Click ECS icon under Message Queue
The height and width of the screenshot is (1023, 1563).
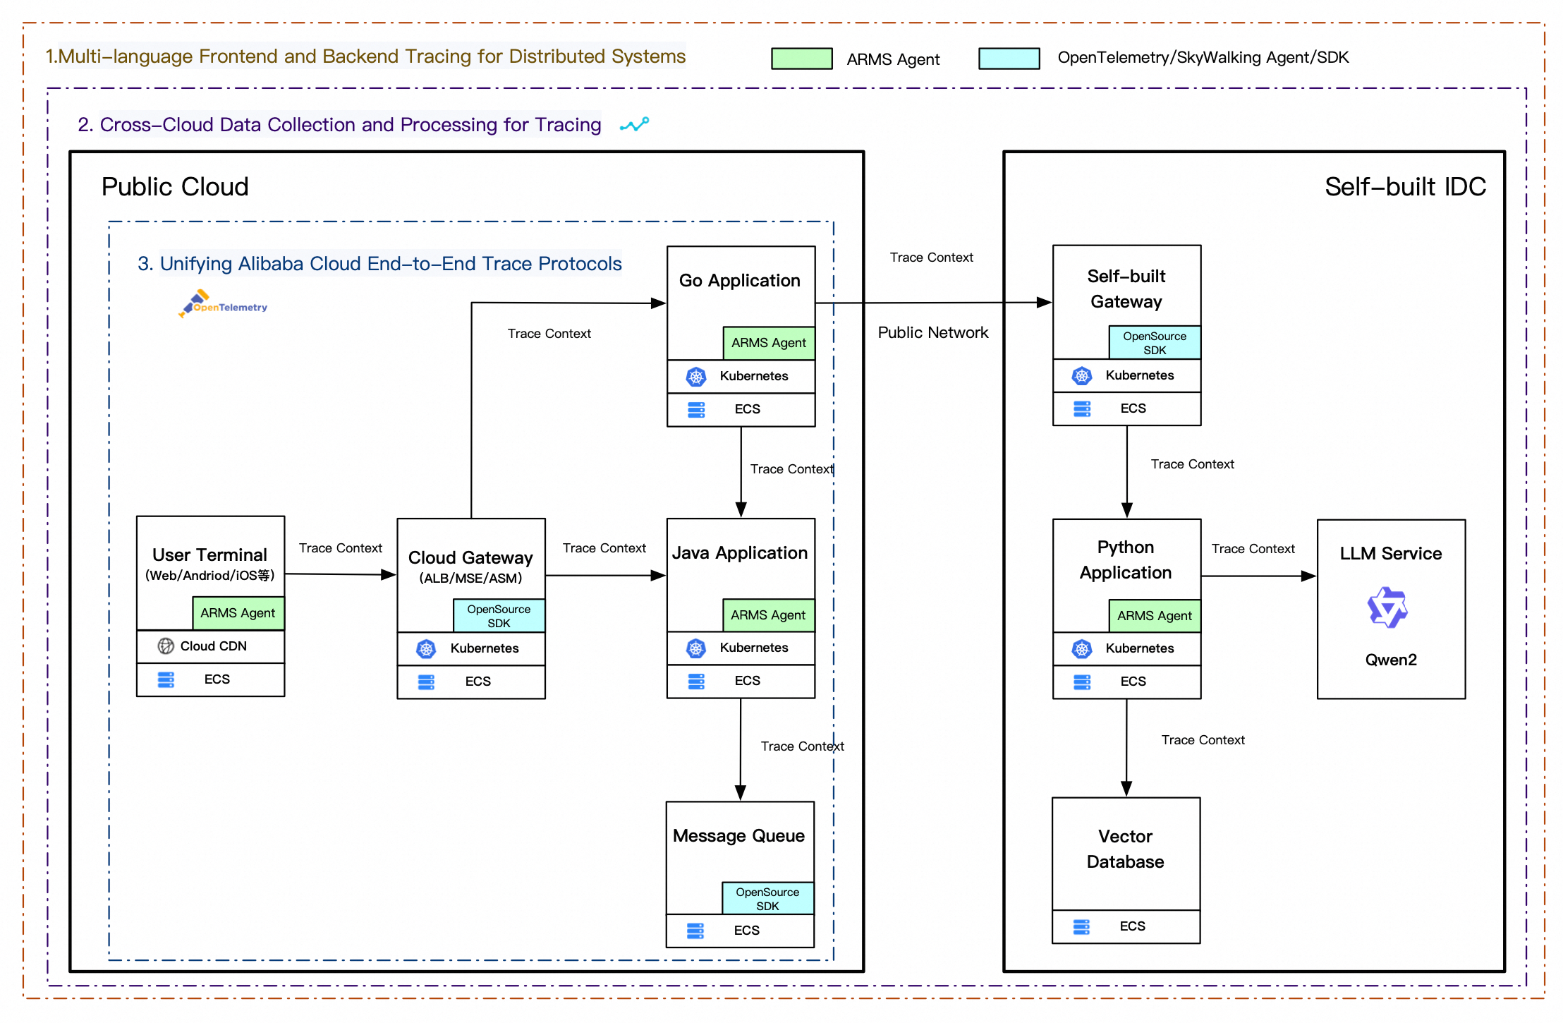pyautogui.click(x=695, y=931)
